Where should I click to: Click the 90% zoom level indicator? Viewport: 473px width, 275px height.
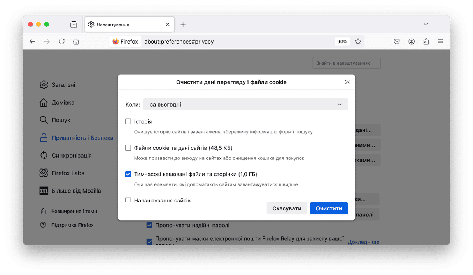tap(342, 41)
